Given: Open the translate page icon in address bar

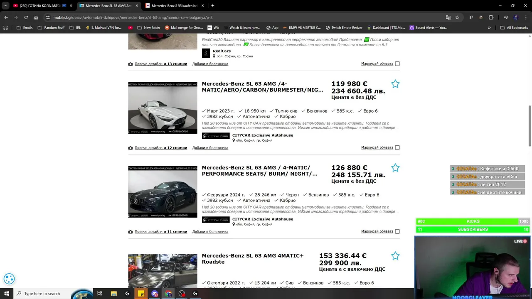Looking at the screenshot, I should click(x=448, y=17).
